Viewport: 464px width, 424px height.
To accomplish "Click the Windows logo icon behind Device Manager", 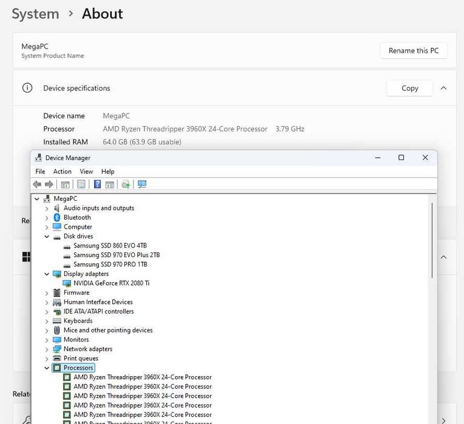I will 26,257.
